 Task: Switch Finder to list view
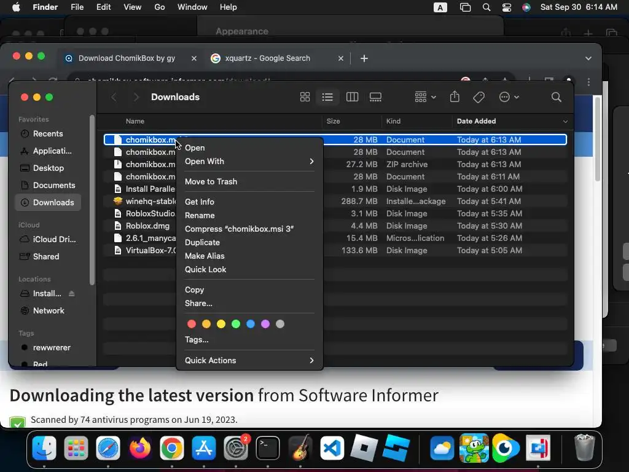point(327,96)
